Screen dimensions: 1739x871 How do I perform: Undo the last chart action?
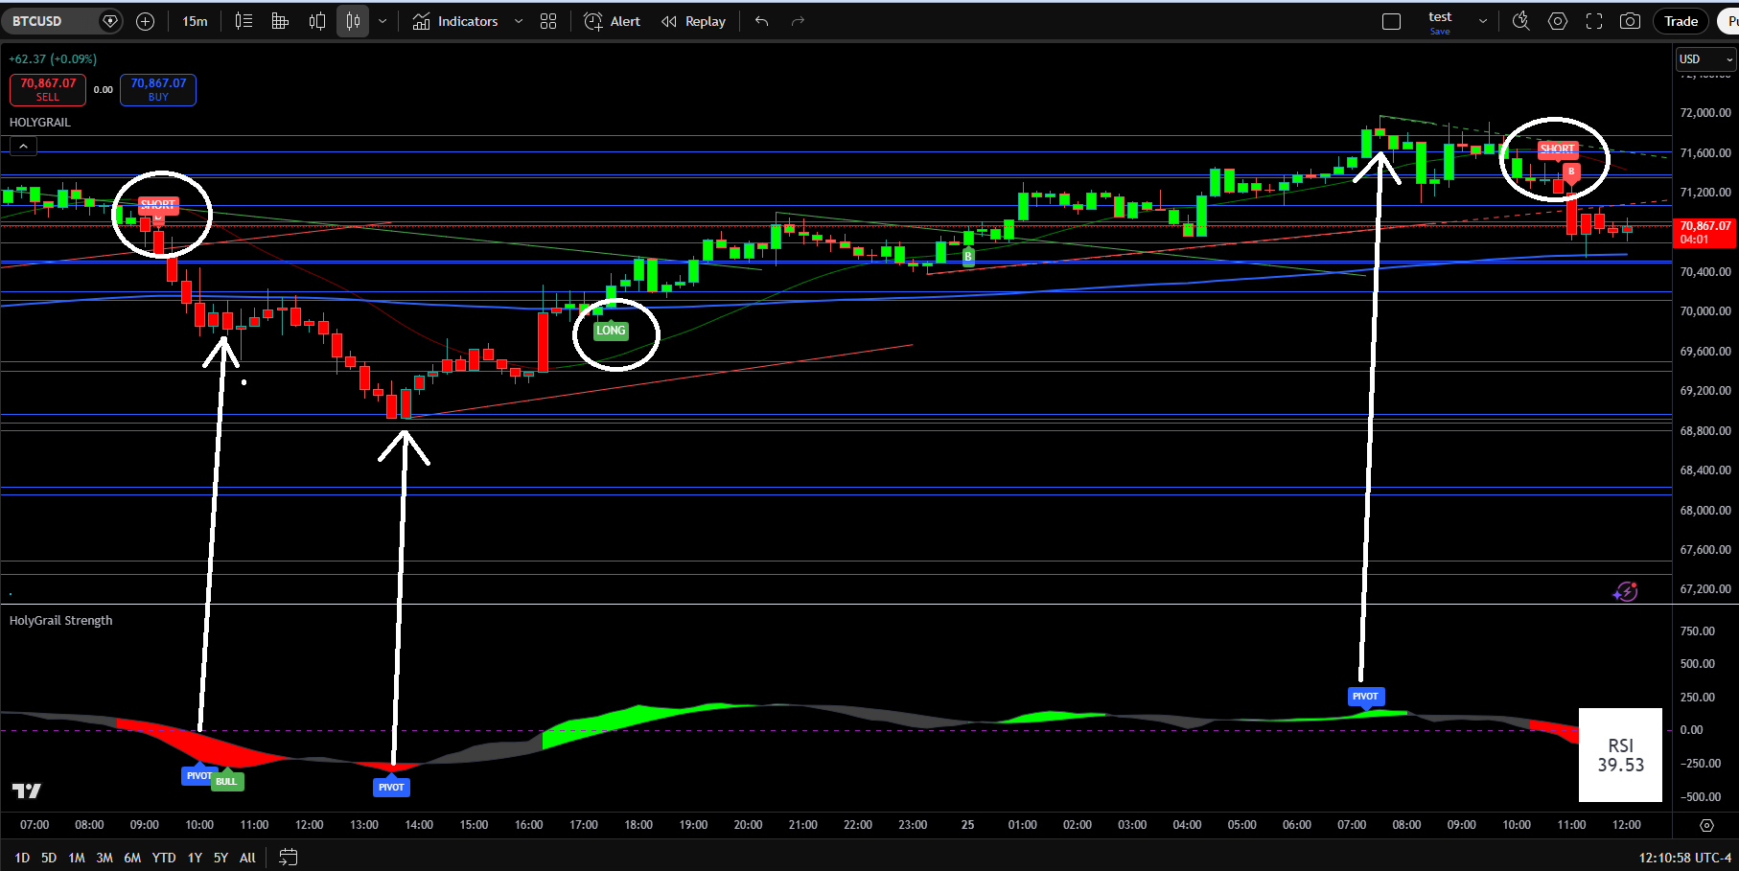762,21
